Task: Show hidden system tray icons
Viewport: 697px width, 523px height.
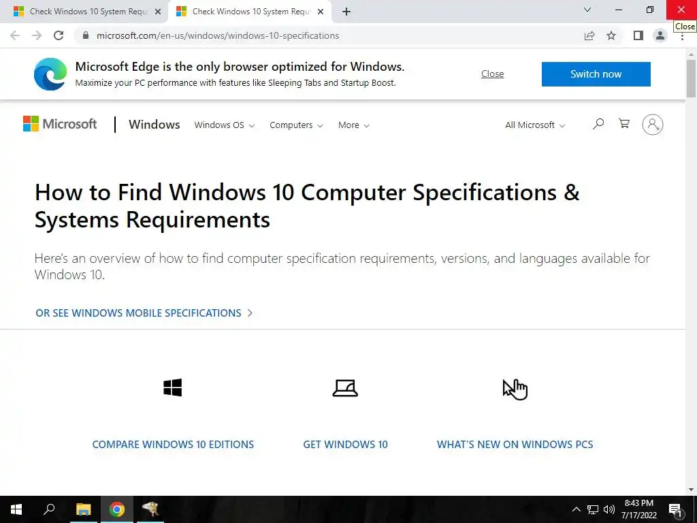Action: click(576, 509)
